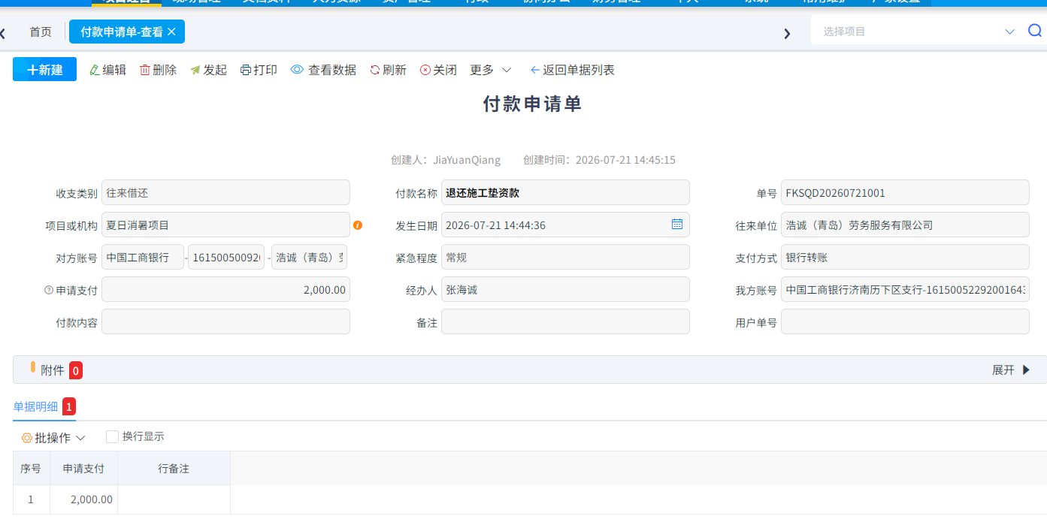Click the 刷新 refresh icon
Screen dimensions: 1047x528
pyautogui.click(x=375, y=70)
